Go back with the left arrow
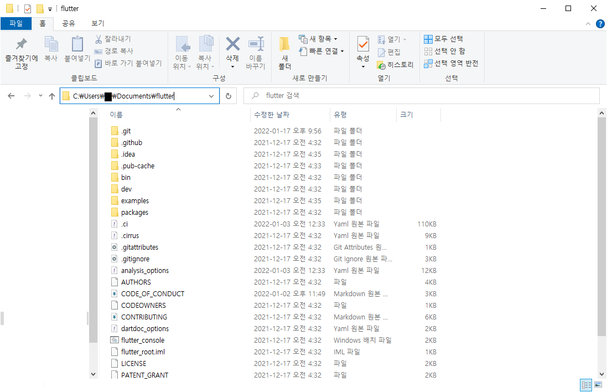 tap(11, 96)
